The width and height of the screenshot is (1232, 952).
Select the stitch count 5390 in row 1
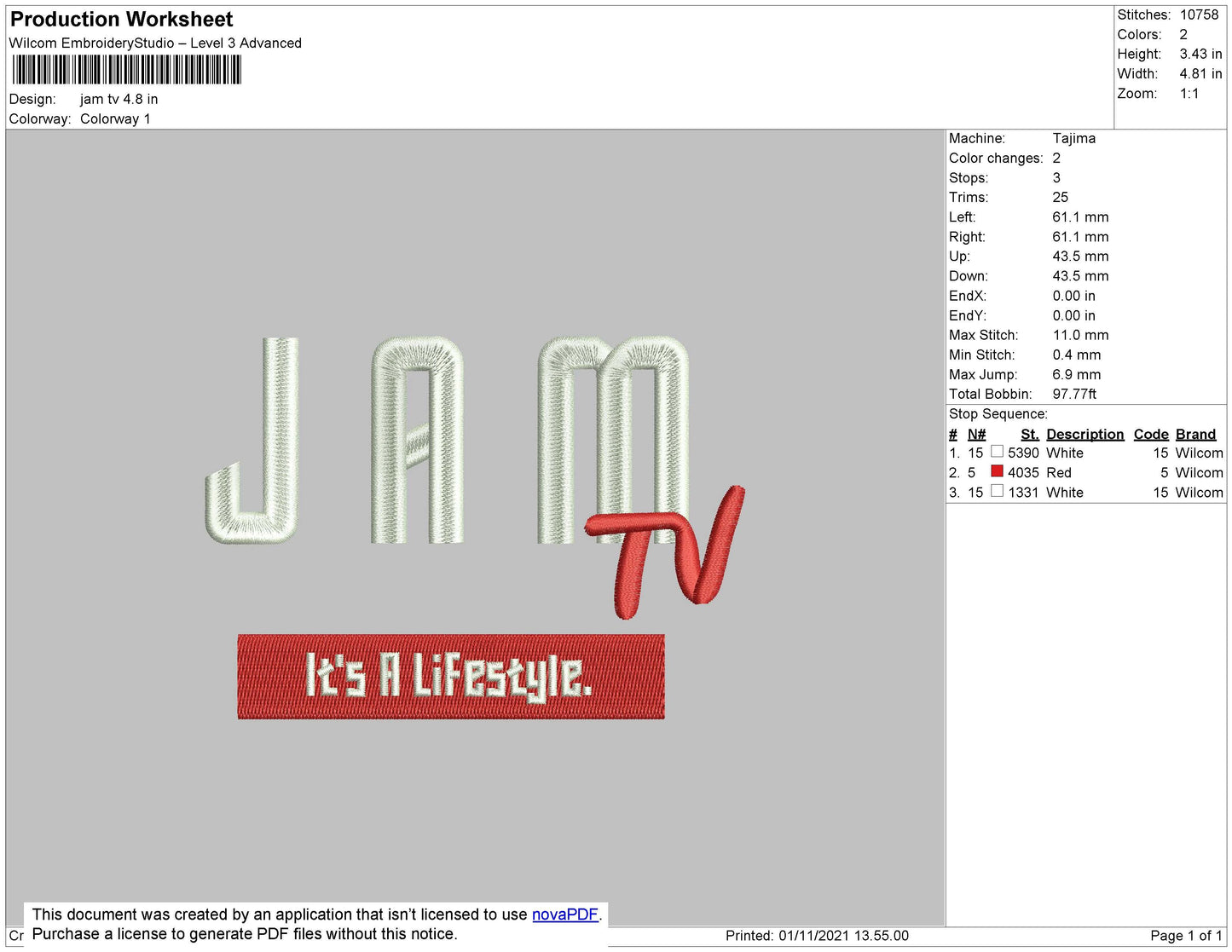[x=1023, y=453]
